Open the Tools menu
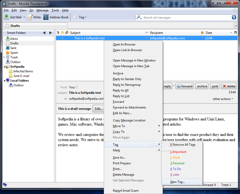This screenshot has width=240, height=194. (55, 10)
